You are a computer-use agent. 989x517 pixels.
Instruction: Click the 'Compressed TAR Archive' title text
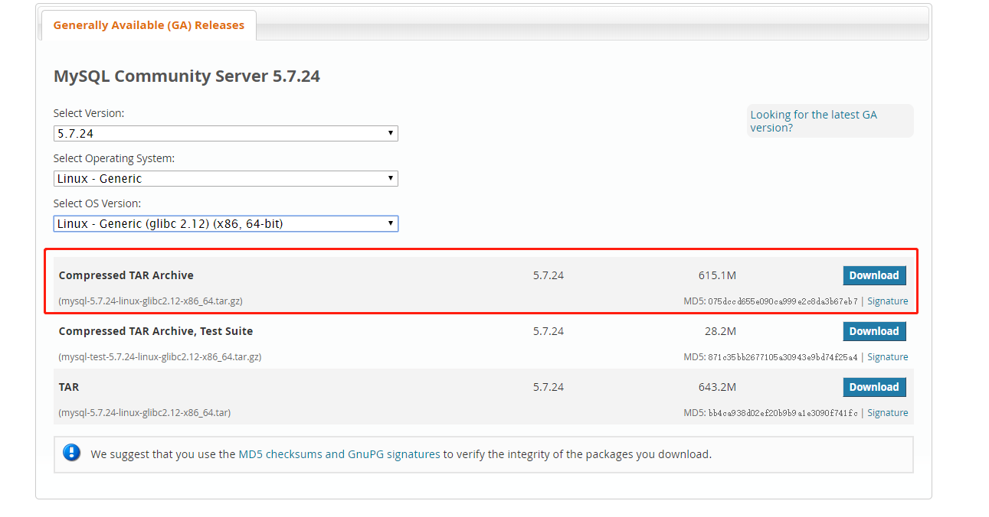coord(126,275)
